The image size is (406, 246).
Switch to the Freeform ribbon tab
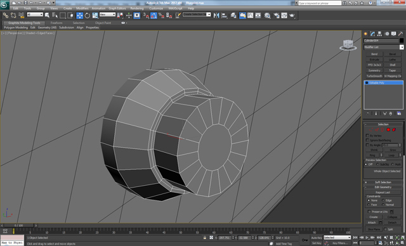click(x=56, y=23)
